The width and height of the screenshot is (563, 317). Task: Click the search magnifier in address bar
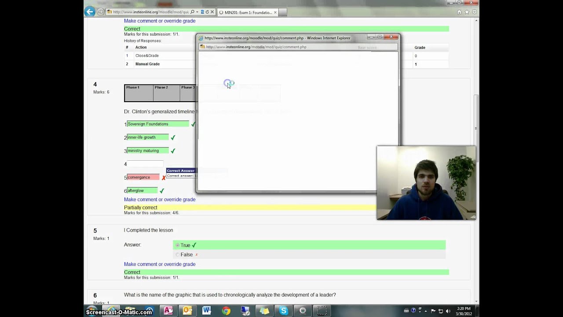192,12
